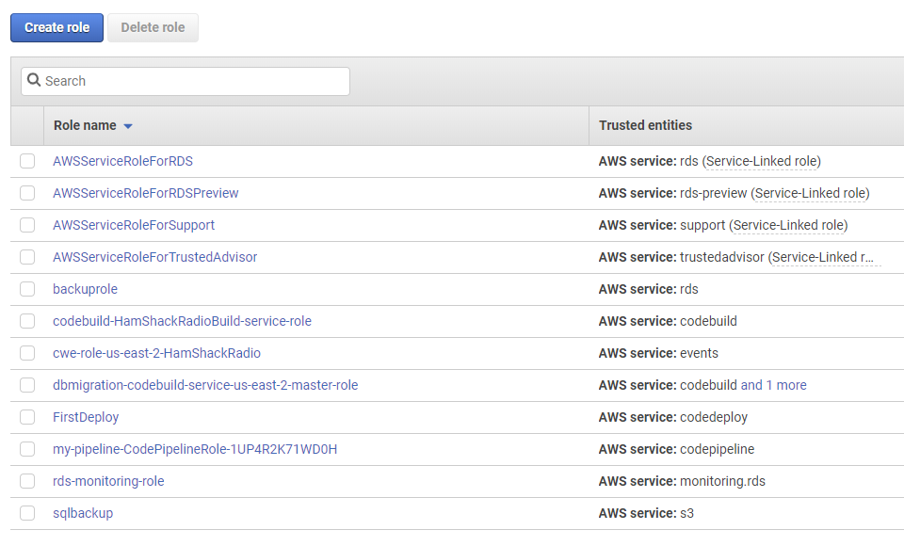Open the AWSServiceRoleForRDS role link
904x546 pixels.
[122, 161]
